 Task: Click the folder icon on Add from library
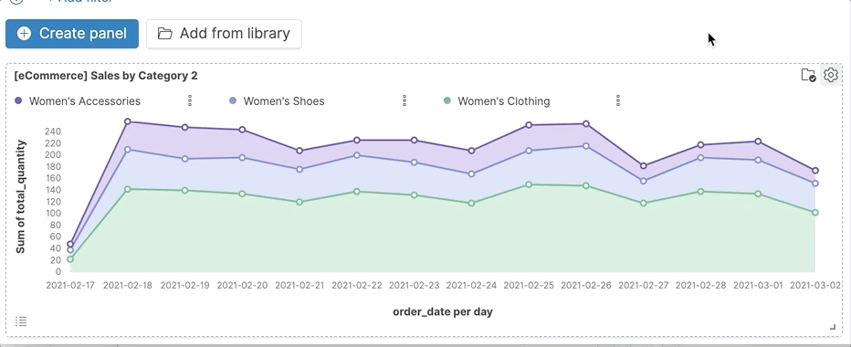[165, 34]
